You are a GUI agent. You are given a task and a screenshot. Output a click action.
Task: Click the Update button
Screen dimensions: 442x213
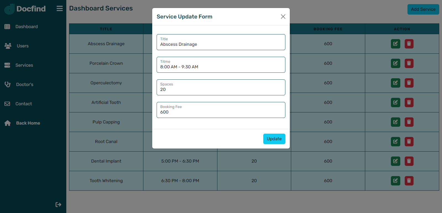coord(274,139)
